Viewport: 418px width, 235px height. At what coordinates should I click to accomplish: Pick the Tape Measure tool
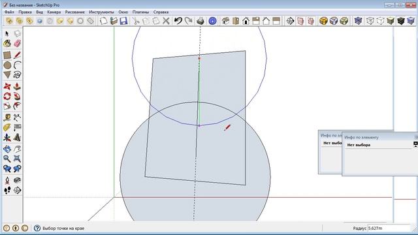[x=7, y=117]
